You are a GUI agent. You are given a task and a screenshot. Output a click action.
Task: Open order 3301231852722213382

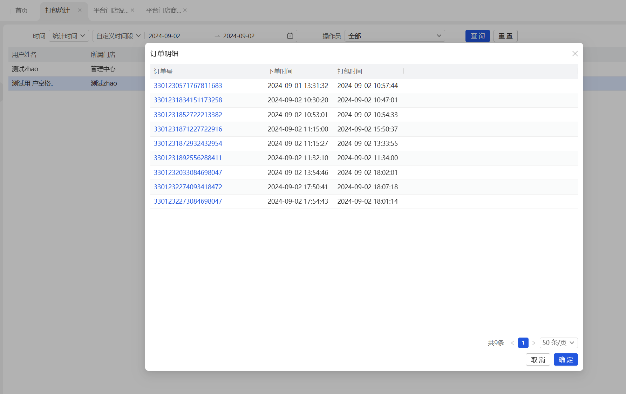coord(188,115)
